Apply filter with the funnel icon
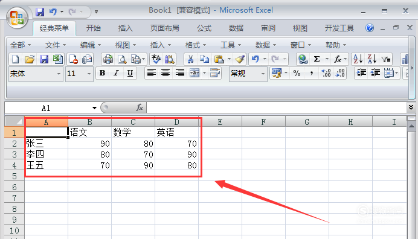Viewport: 418px width, 239px height. pos(386,59)
